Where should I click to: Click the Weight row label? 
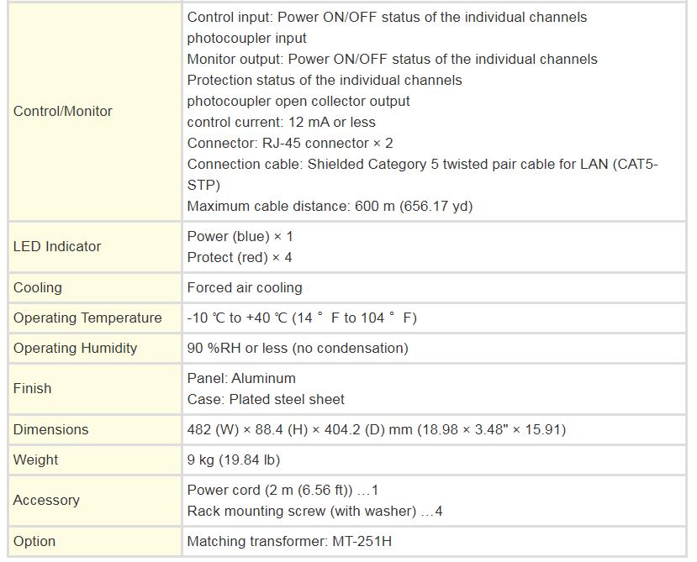point(36,460)
